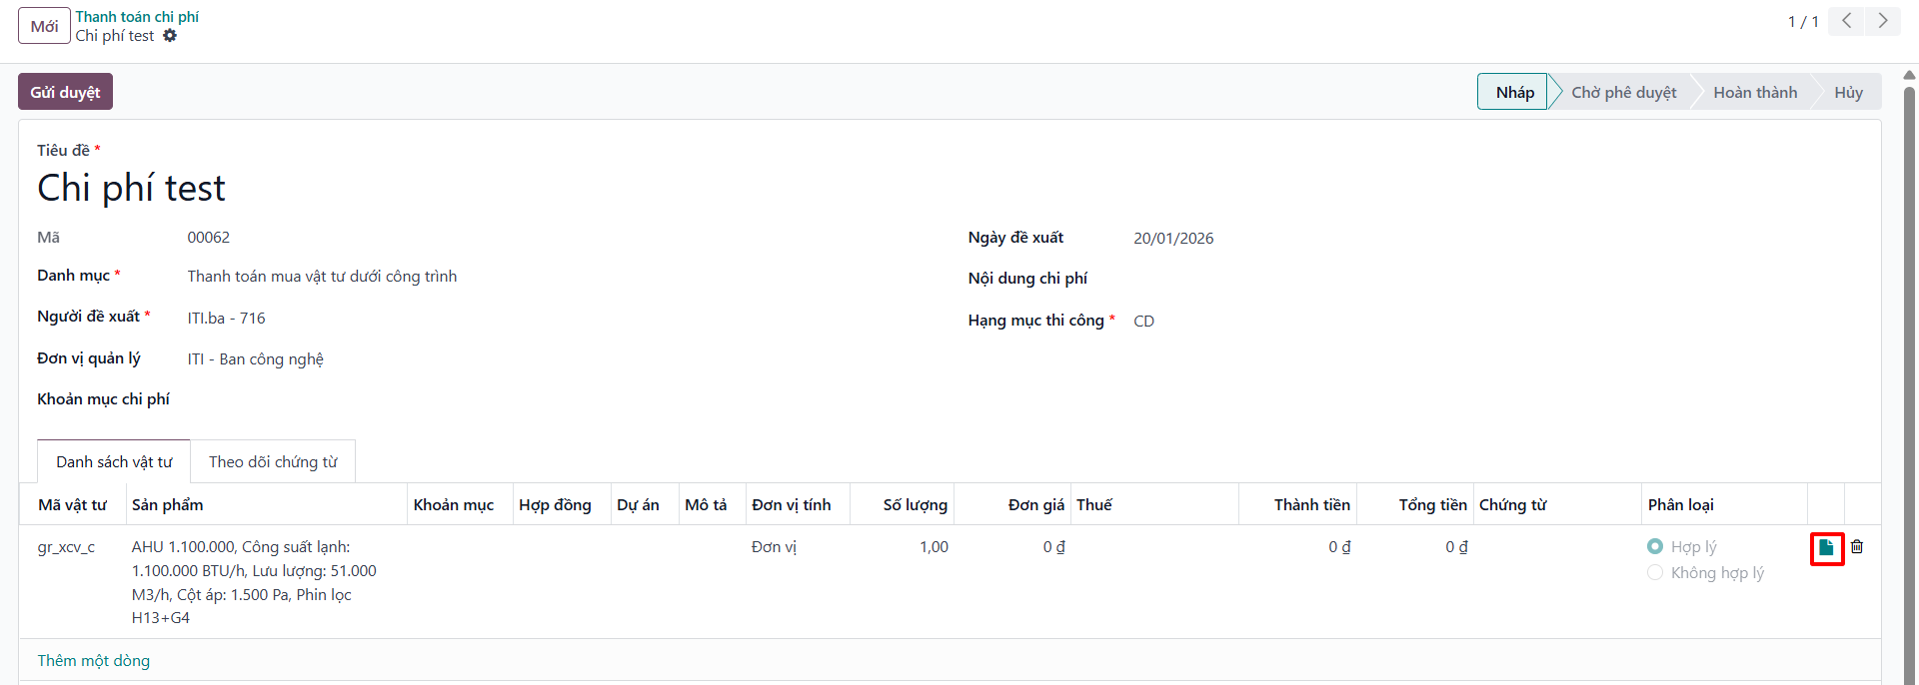
Task: Click the Gửi duyệt button
Action: [x=65, y=92]
